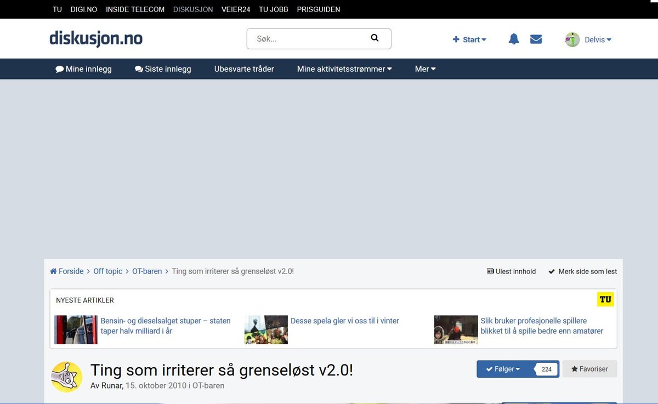Click the star icon on Favoriser

click(x=575, y=369)
